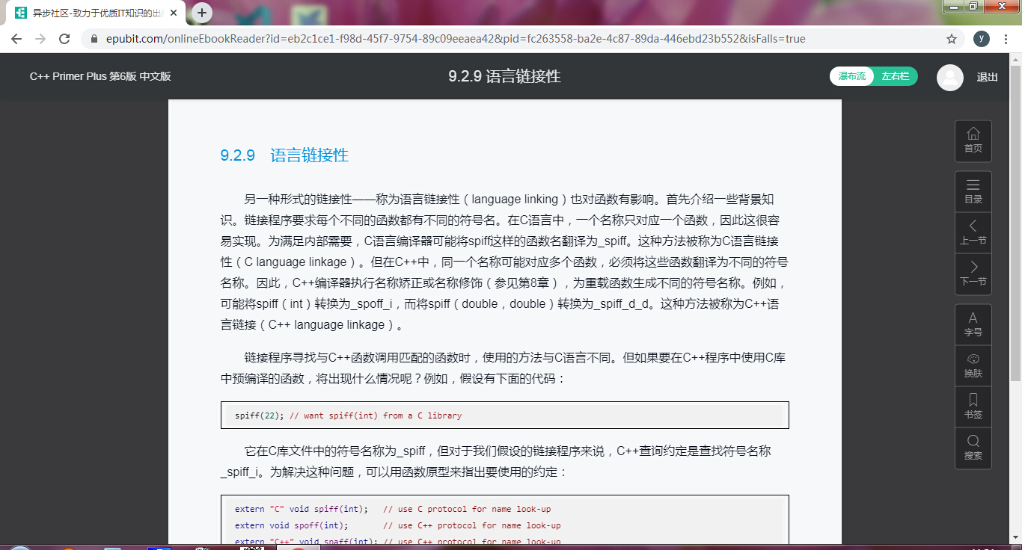Open the Chrome three-dot menu
The width and height of the screenshot is (1022, 550).
tap(1006, 38)
